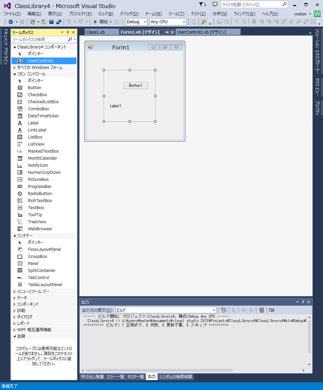Image resolution: width=323 pixels, height=390 pixels.
Task: Open the ファイル(F) menu
Action: pos(12,14)
